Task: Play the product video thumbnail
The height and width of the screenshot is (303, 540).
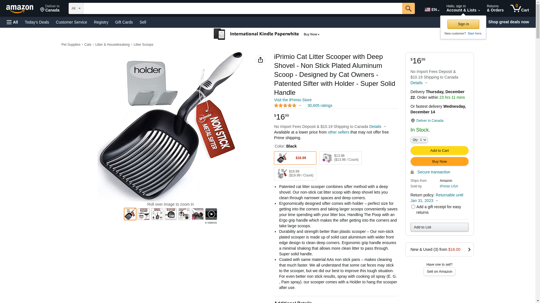Action: point(211,214)
